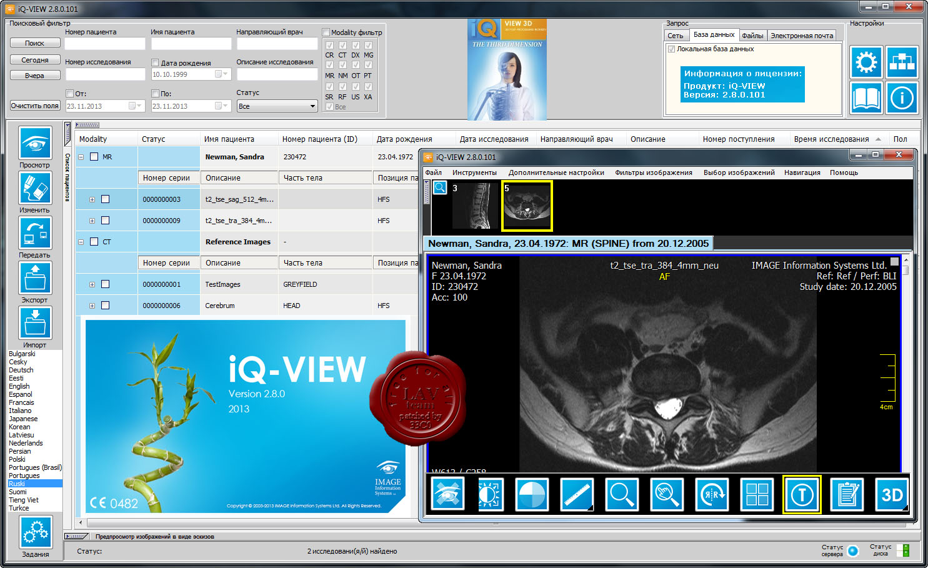Open the clipboard report tool
Image resolution: width=928 pixels, height=568 pixels.
point(847,494)
